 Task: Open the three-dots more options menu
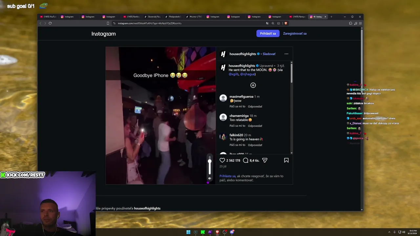(286, 54)
